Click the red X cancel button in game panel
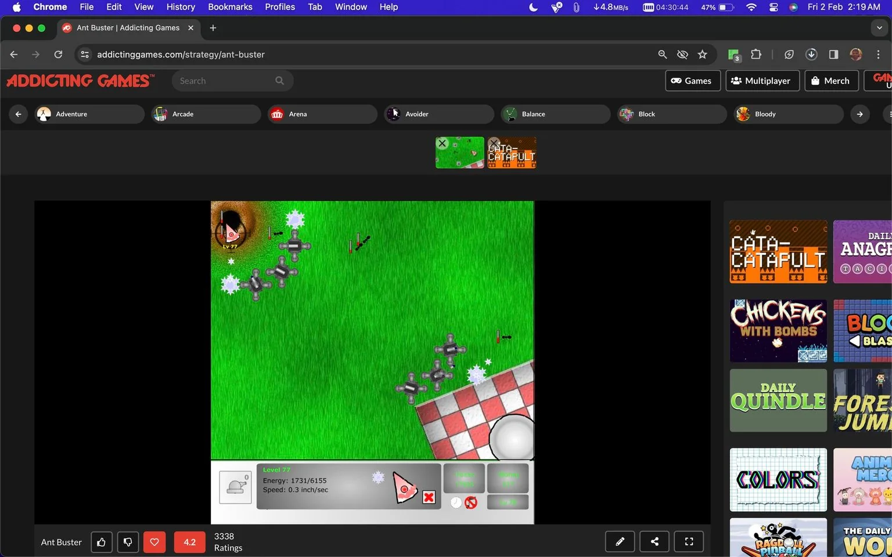This screenshot has width=892, height=557. tap(429, 497)
